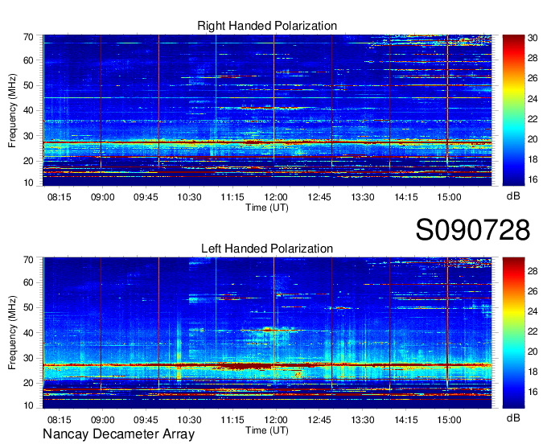This screenshot has height=444, width=547.
Task: Click the 10:30 tick on top time axis
Action: click(189, 197)
